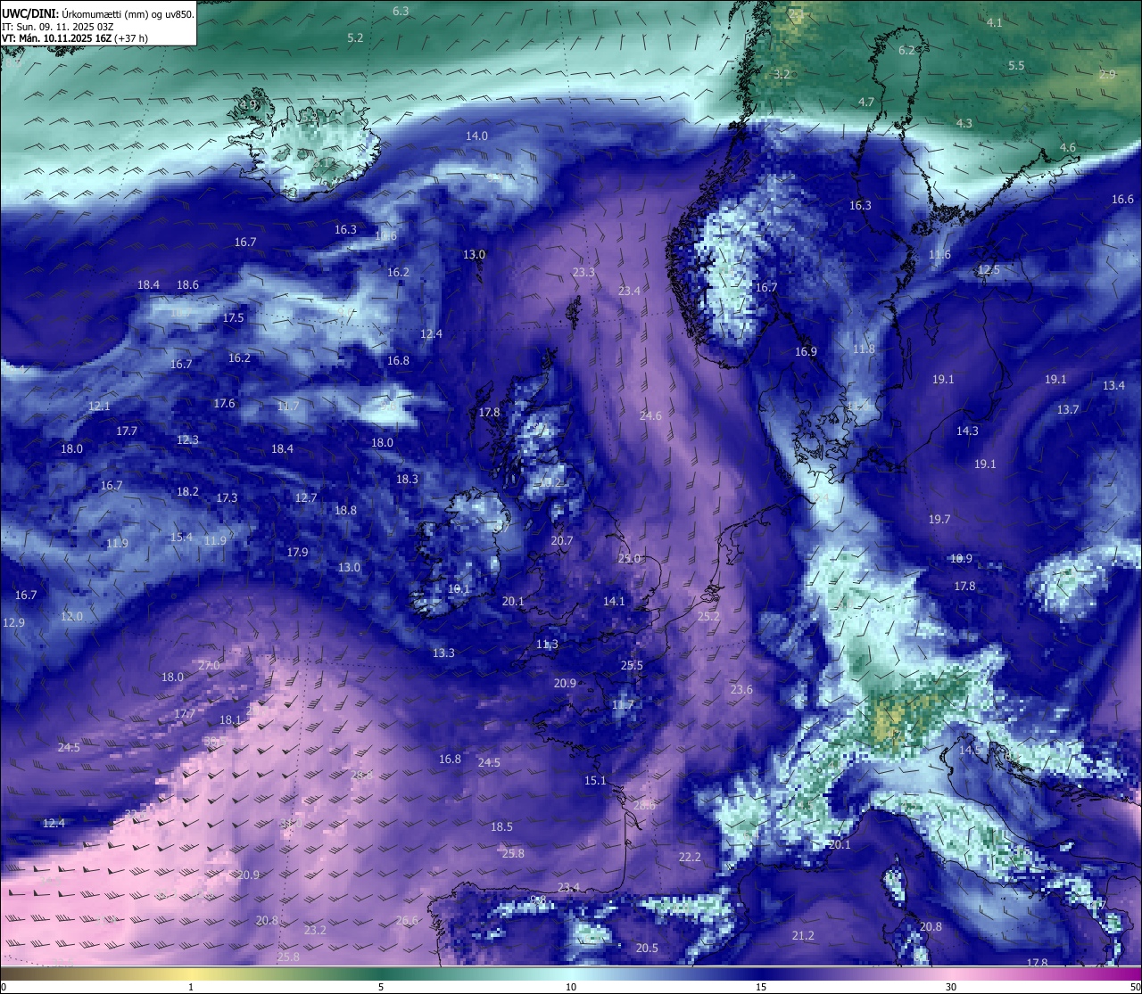Click the '13.3' map value
The height and width of the screenshot is (994, 1142).
click(443, 653)
